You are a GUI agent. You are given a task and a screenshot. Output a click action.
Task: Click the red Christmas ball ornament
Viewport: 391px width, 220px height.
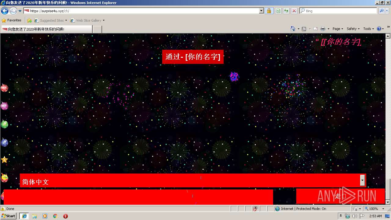point(4,88)
